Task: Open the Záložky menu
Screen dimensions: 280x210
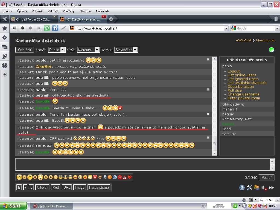Action: pos(53,11)
